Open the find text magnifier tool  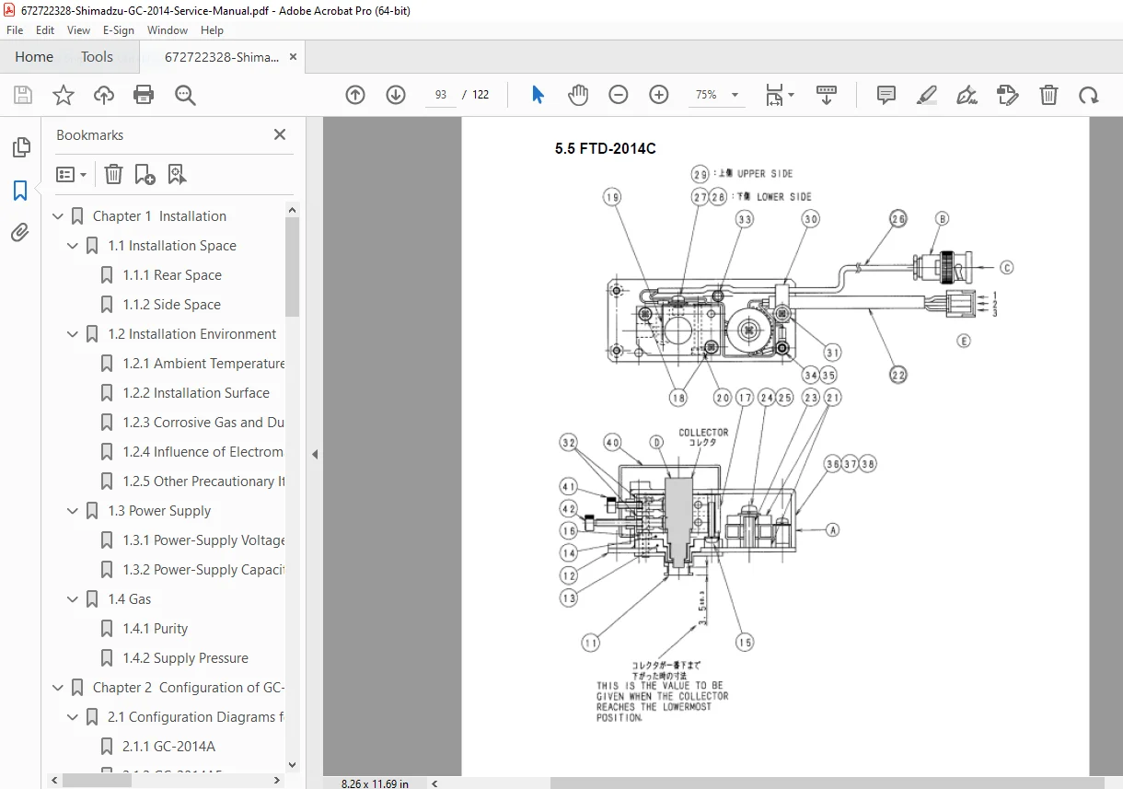(x=185, y=95)
